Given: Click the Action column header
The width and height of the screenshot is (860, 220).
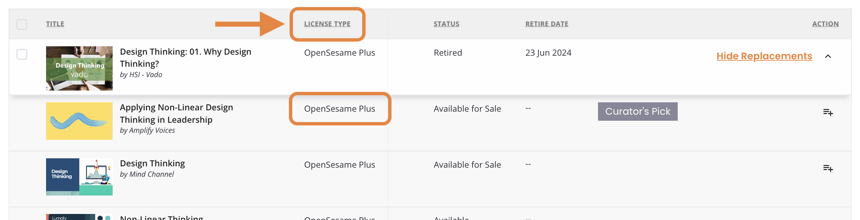Looking at the screenshot, I should pos(825,24).
